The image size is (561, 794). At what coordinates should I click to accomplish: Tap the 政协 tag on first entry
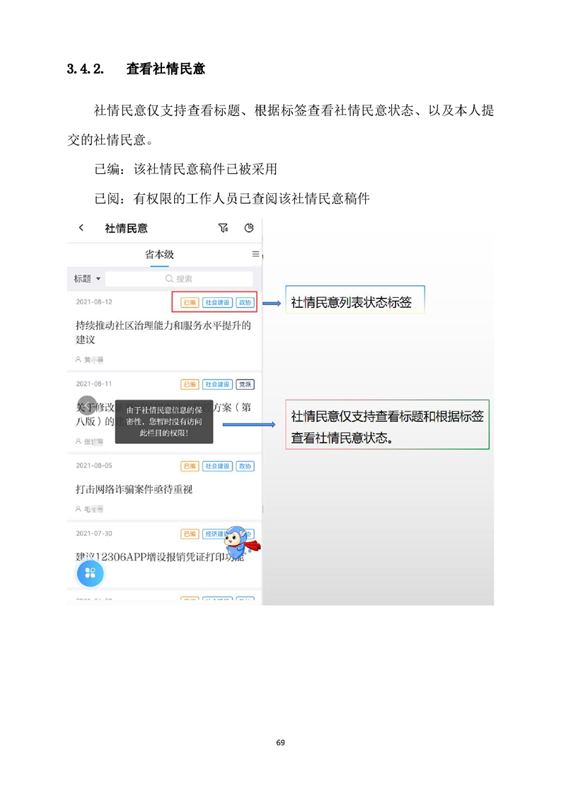245,302
